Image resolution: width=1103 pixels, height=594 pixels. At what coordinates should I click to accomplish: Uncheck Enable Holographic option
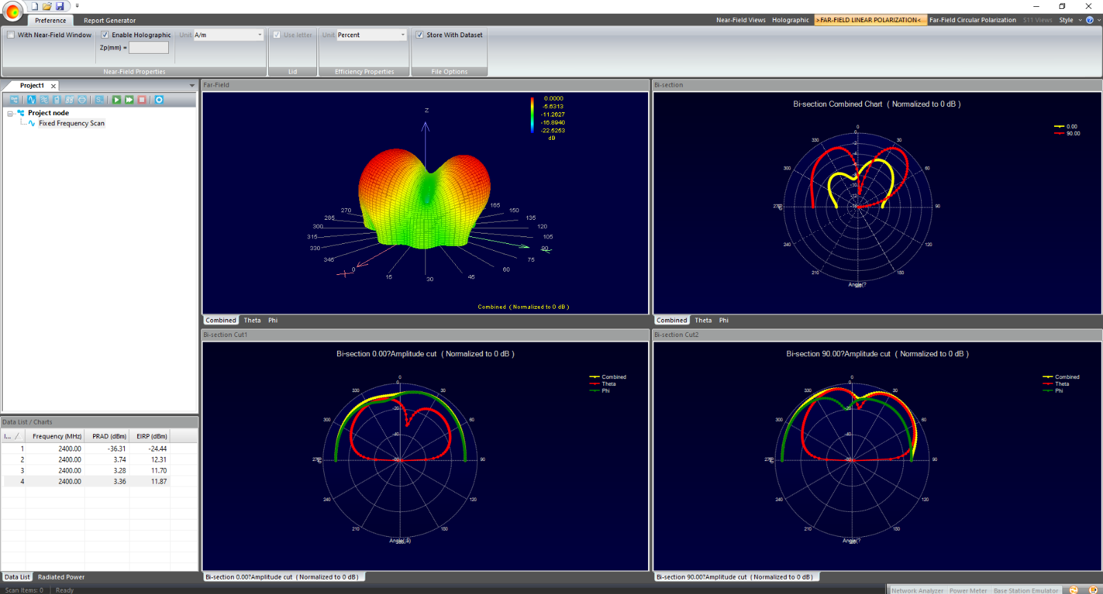tap(105, 35)
